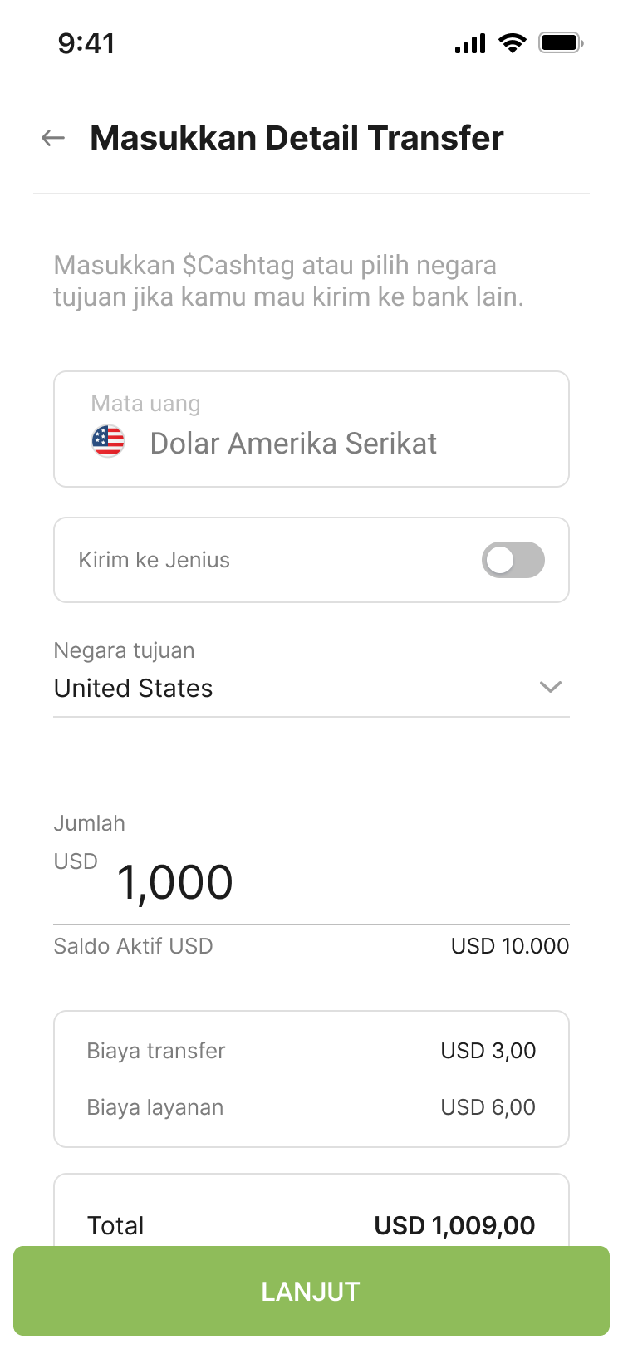Tap the Masukkan Detail Transfer title
The width and height of the screenshot is (623, 1349).
click(x=297, y=138)
